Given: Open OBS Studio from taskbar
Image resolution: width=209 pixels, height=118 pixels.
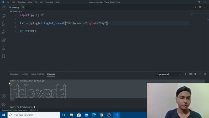Looking at the screenshot, I should tap(109, 115).
